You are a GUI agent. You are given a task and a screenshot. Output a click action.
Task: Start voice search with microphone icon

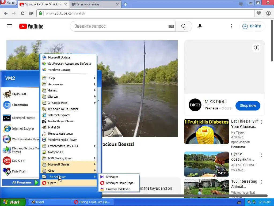(x=200, y=26)
